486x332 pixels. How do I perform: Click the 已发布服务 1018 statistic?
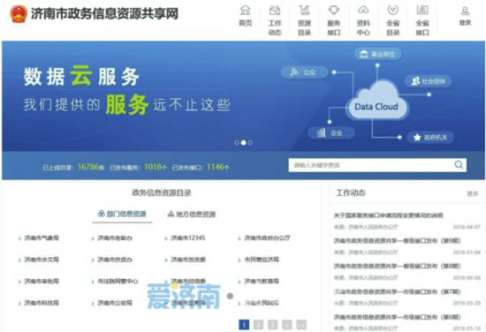pyautogui.click(x=138, y=167)
